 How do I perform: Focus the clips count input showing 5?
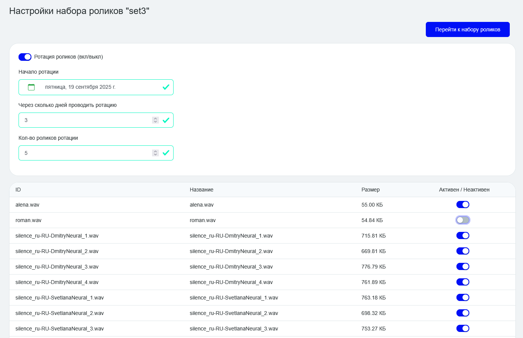[x=85, y=153]
